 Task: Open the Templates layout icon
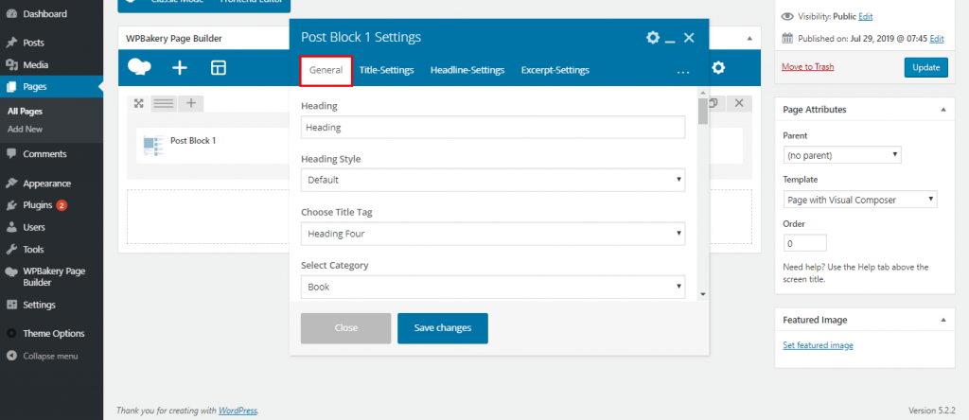point(219,67)
